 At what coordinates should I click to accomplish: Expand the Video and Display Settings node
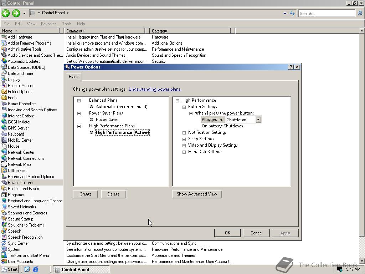184,146
